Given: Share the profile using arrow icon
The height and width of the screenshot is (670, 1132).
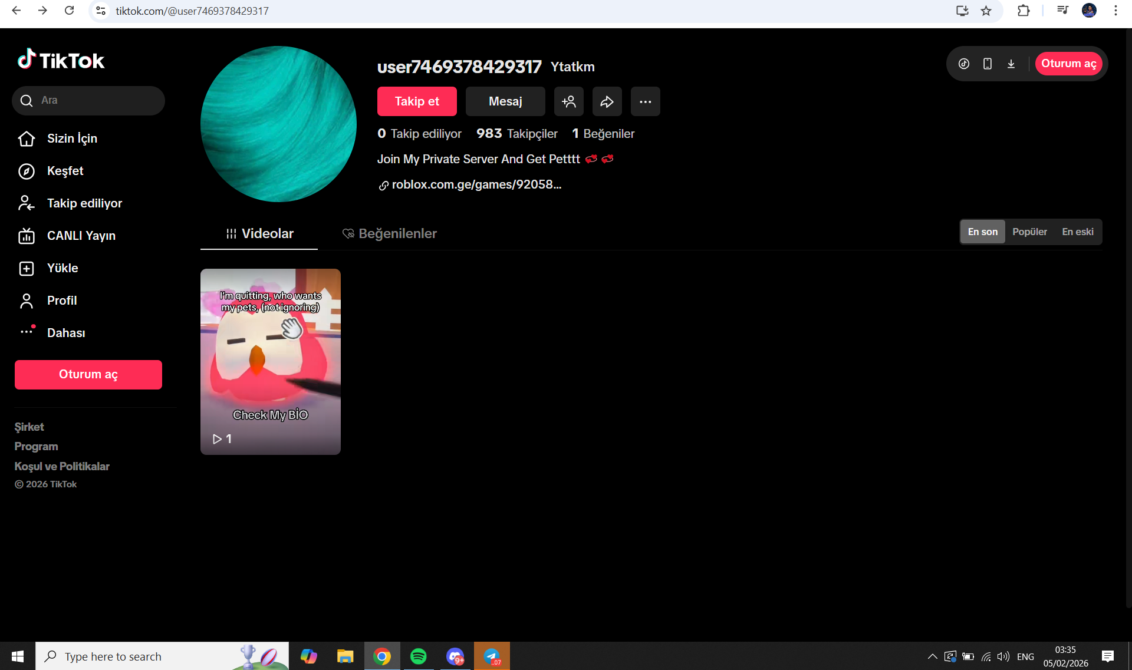Looking at the screenshot, I should click(607, 101).
